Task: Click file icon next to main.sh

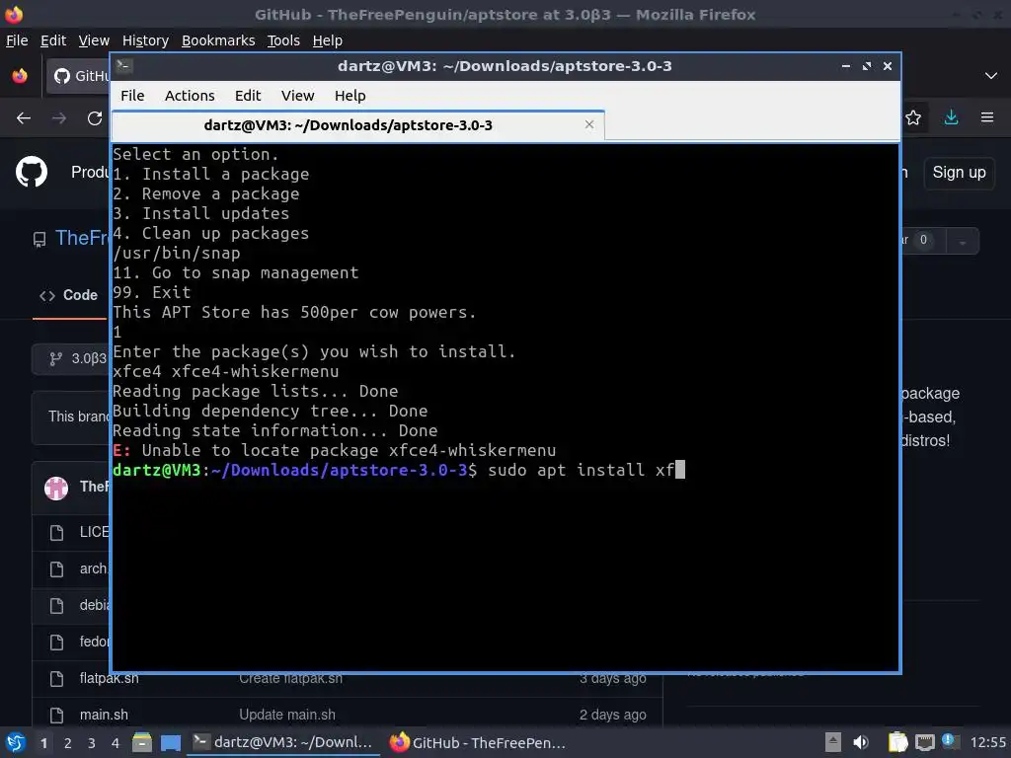Action: point(56,715)
